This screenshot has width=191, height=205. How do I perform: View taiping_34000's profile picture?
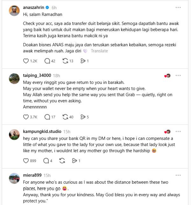[14, 78]
